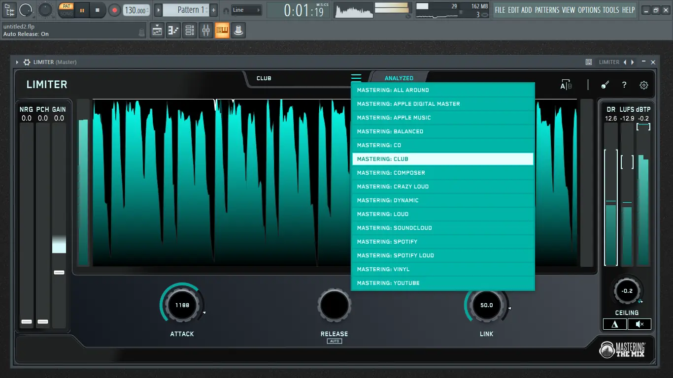Click the help question mark icon
The image size is (673, 378).
pyautogui.click(x=624, y=85)
